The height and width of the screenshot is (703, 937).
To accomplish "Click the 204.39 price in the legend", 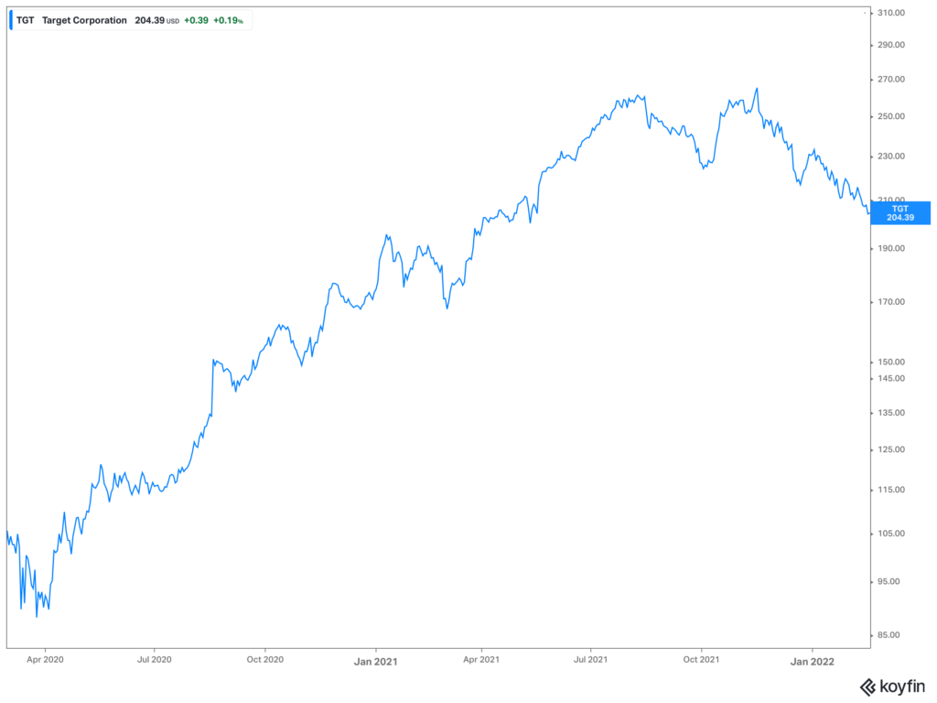I will pyautogui.click(x=149, y=20).
